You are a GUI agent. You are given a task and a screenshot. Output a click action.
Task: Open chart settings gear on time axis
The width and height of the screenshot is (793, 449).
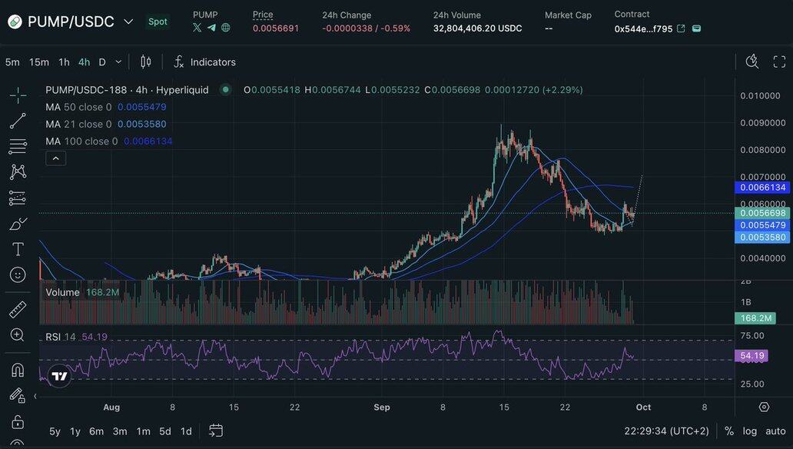(764, 407)
